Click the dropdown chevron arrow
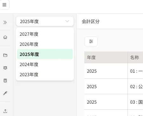This screenshot has height=116, width=143. point(67,21)
